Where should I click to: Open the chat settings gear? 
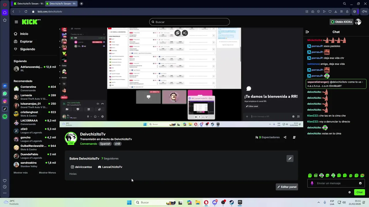[x=350, y=192]
